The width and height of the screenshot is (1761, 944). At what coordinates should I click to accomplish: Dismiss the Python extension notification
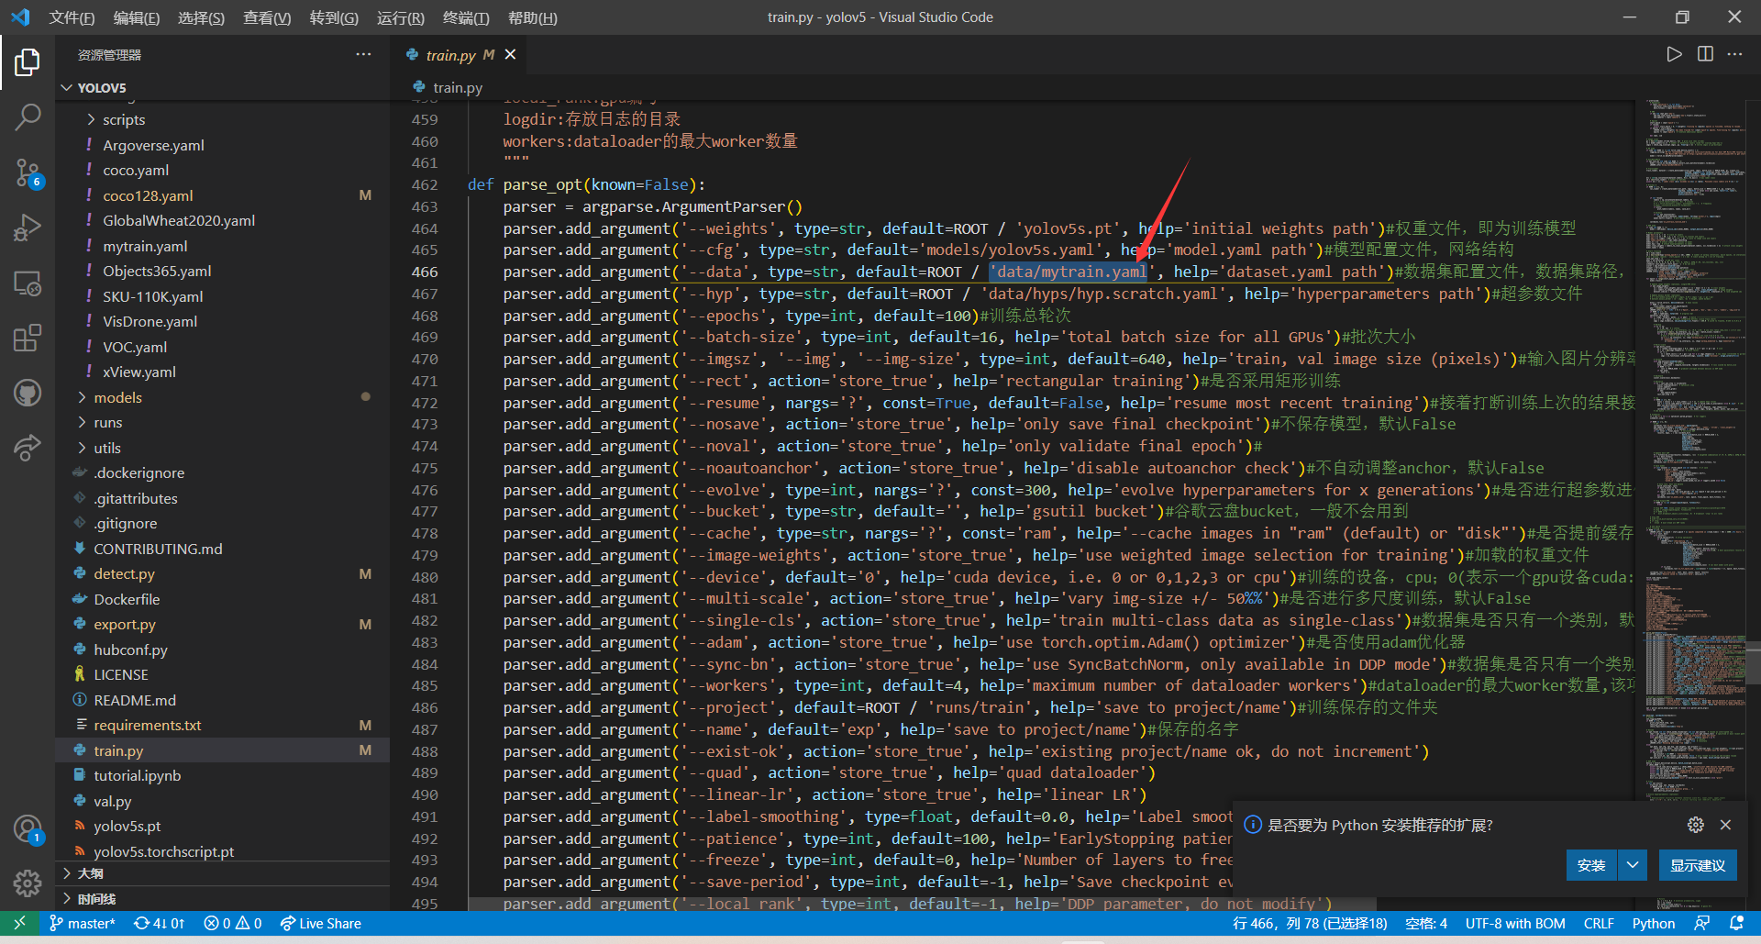pos(1725,825)
